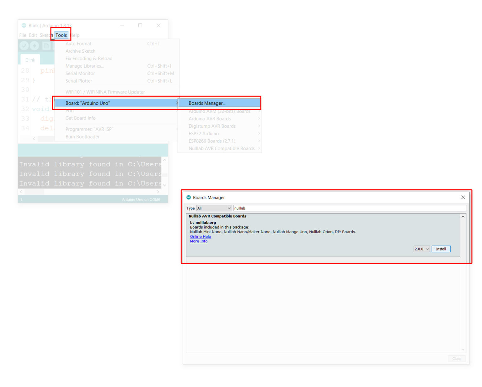Click the Arduino logo in the Blink title bar

(x=24, y=25)
